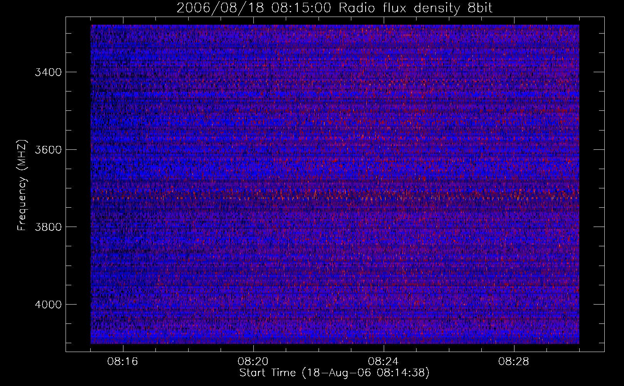Image resolution: width=624 pixels, height=386 pixels.
Task: Click the 08:20 time tick label
Action: tap(253, 362)
